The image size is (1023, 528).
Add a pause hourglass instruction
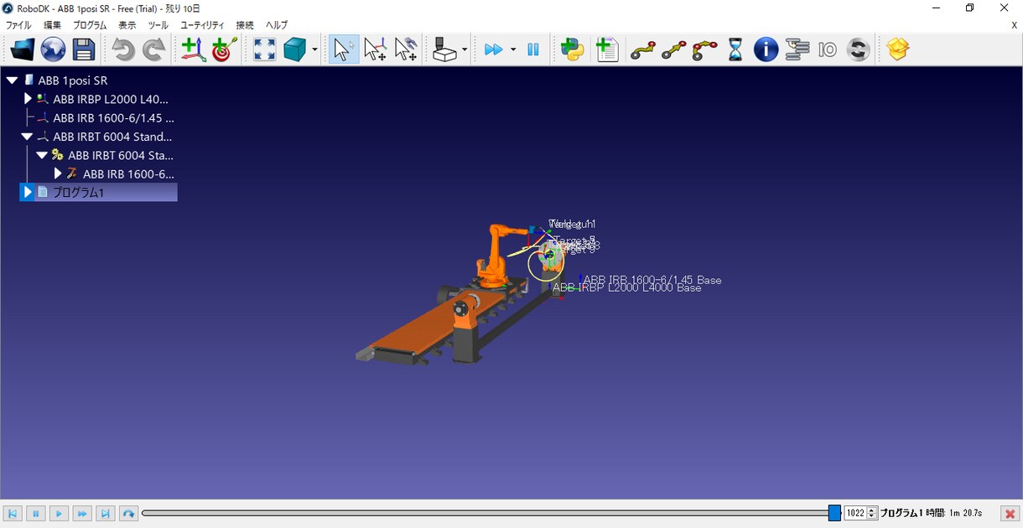pyautogui.click(x=735, y=50)
